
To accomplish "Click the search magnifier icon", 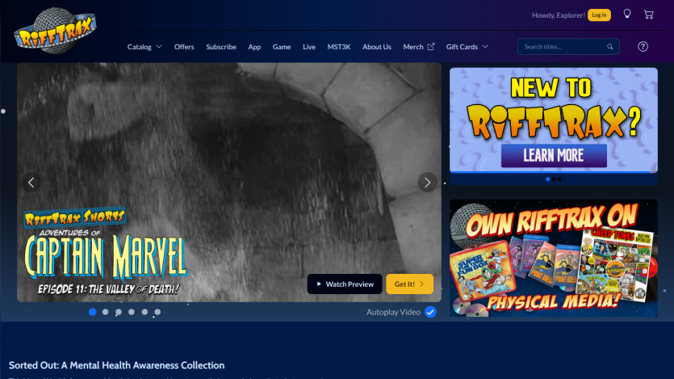I will pyautogui.click(x=610, y=46).
